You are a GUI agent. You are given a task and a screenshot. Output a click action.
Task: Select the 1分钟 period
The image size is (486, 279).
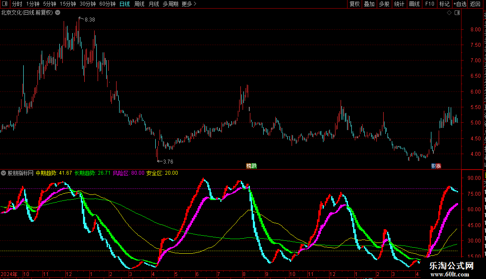click(x=33, y=4)
